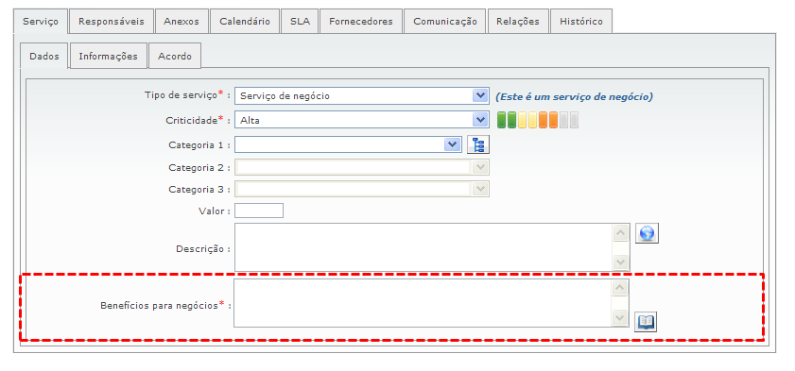Click inside the Descrição text area
The width and height of the screenshot is (795, 371).
point(423,247)
